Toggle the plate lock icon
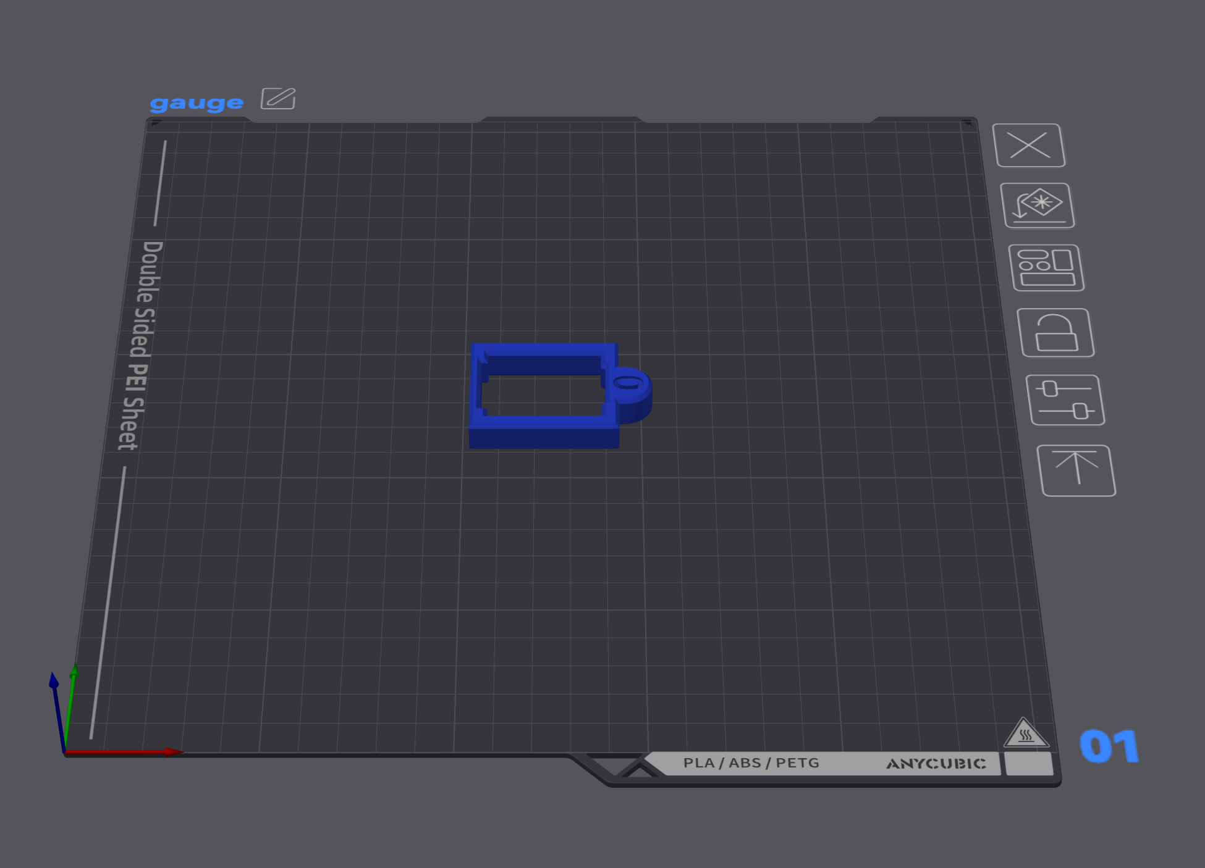Screen dimensions: 1205x868 point(1055,333)
